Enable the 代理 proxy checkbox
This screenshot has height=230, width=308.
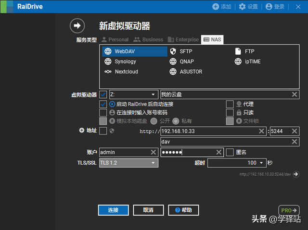230,104
